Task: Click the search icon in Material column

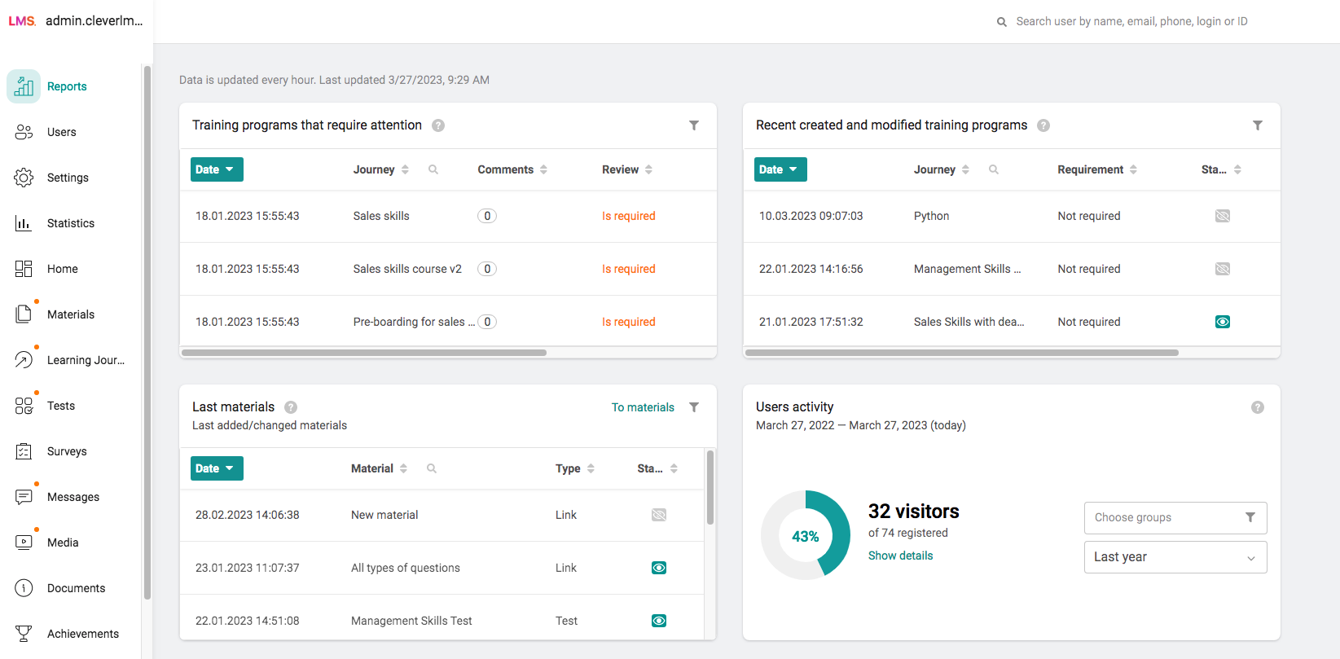Action: point(432,468)
